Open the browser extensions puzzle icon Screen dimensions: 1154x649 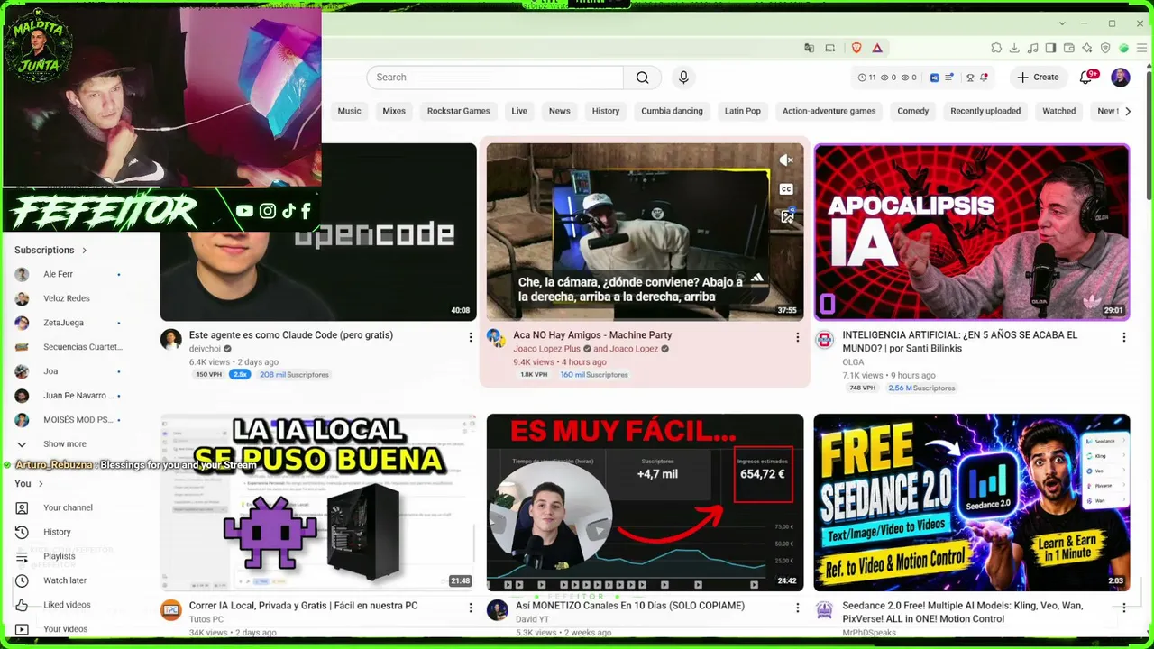pyautogui.click(x=996, y=48)
